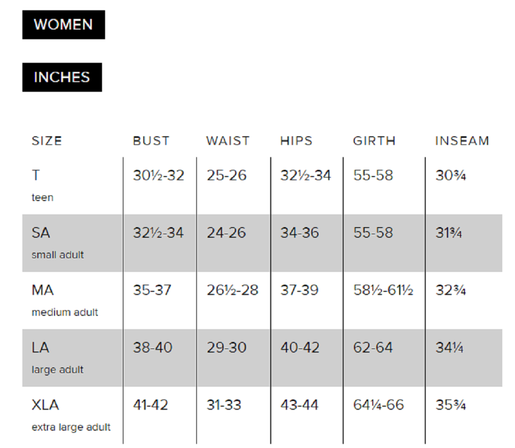The width and height of the screenshot is (515, 448).
Task: Select the medium adult girth value 58½-61½
Action: pos(383,290)
